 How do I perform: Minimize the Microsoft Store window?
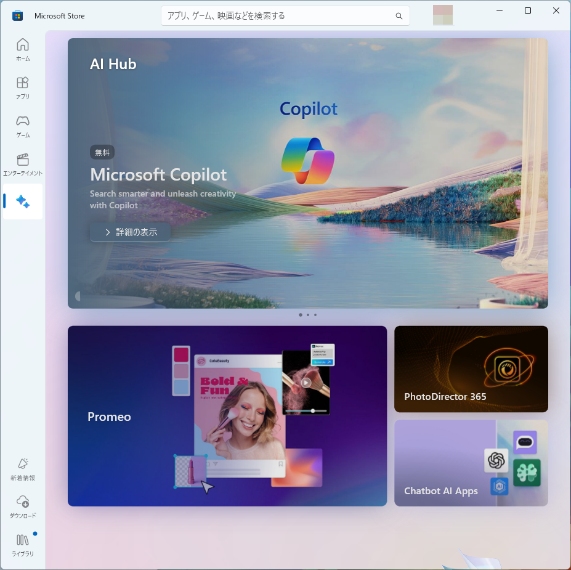[x=500, y=10]
